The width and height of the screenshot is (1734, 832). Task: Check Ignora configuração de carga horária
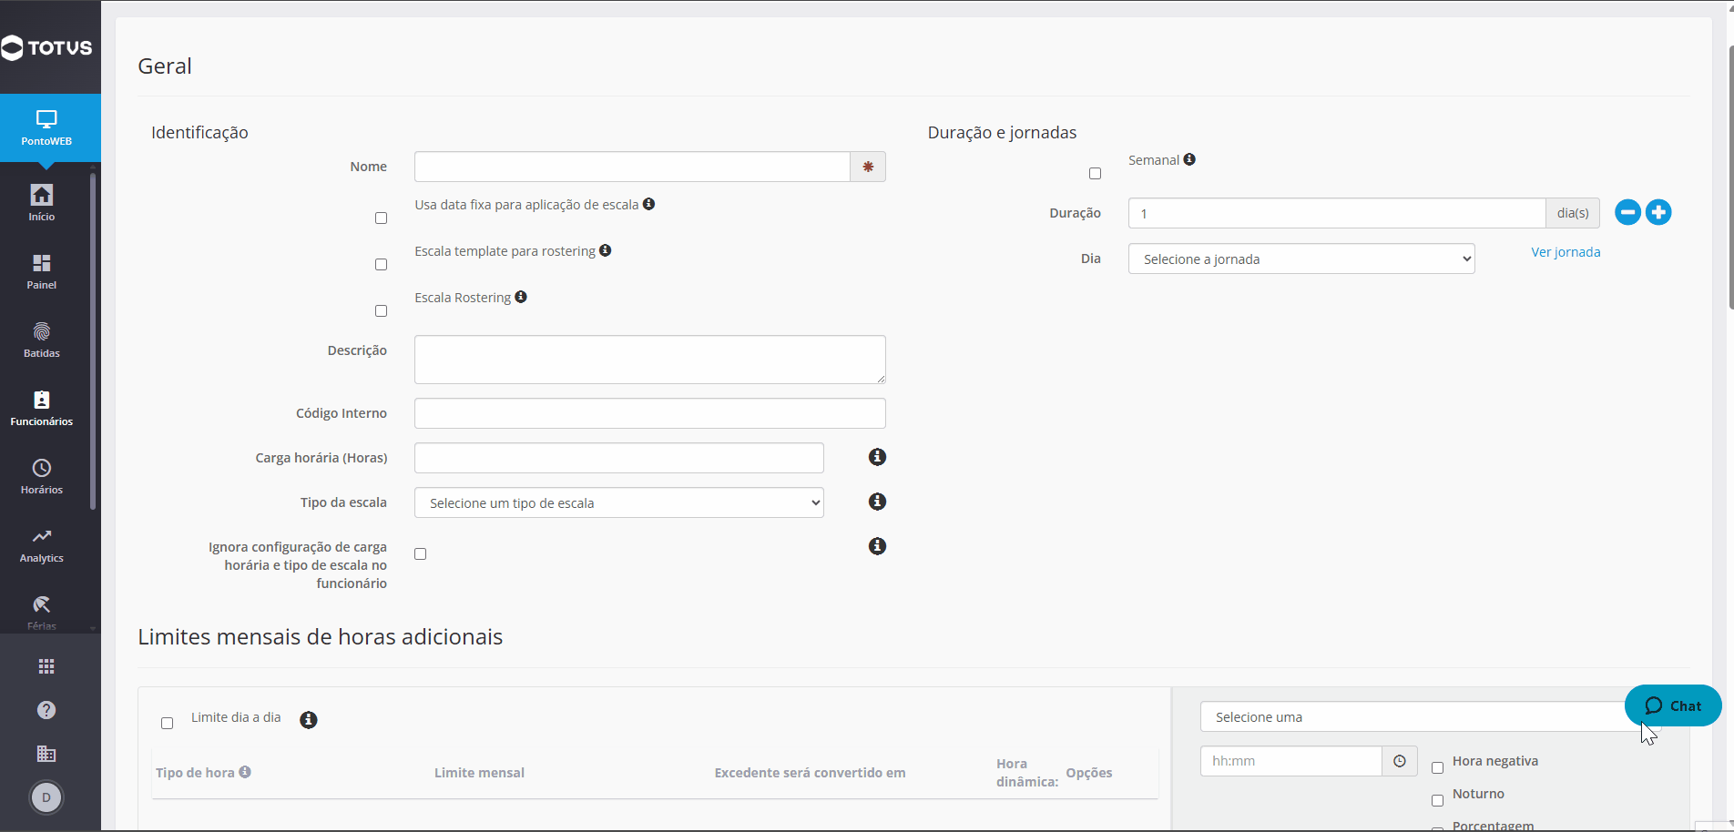pos(420,554)
